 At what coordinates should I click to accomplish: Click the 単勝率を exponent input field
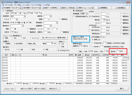point(81,46)
